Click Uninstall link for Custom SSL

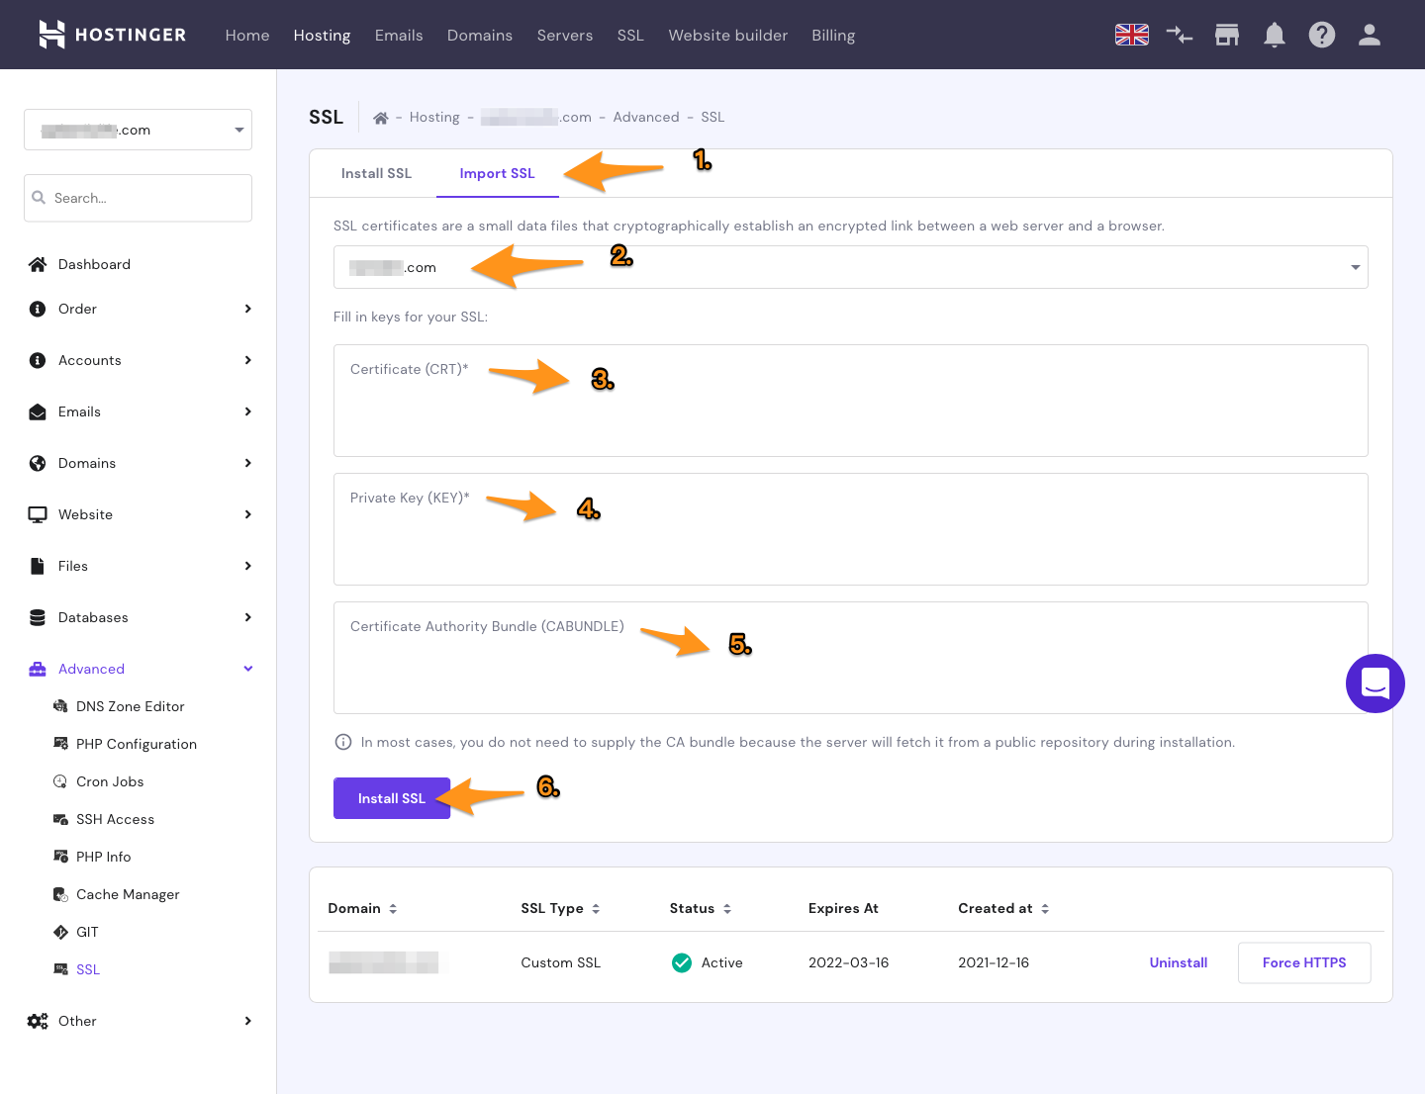point(1178,962)
